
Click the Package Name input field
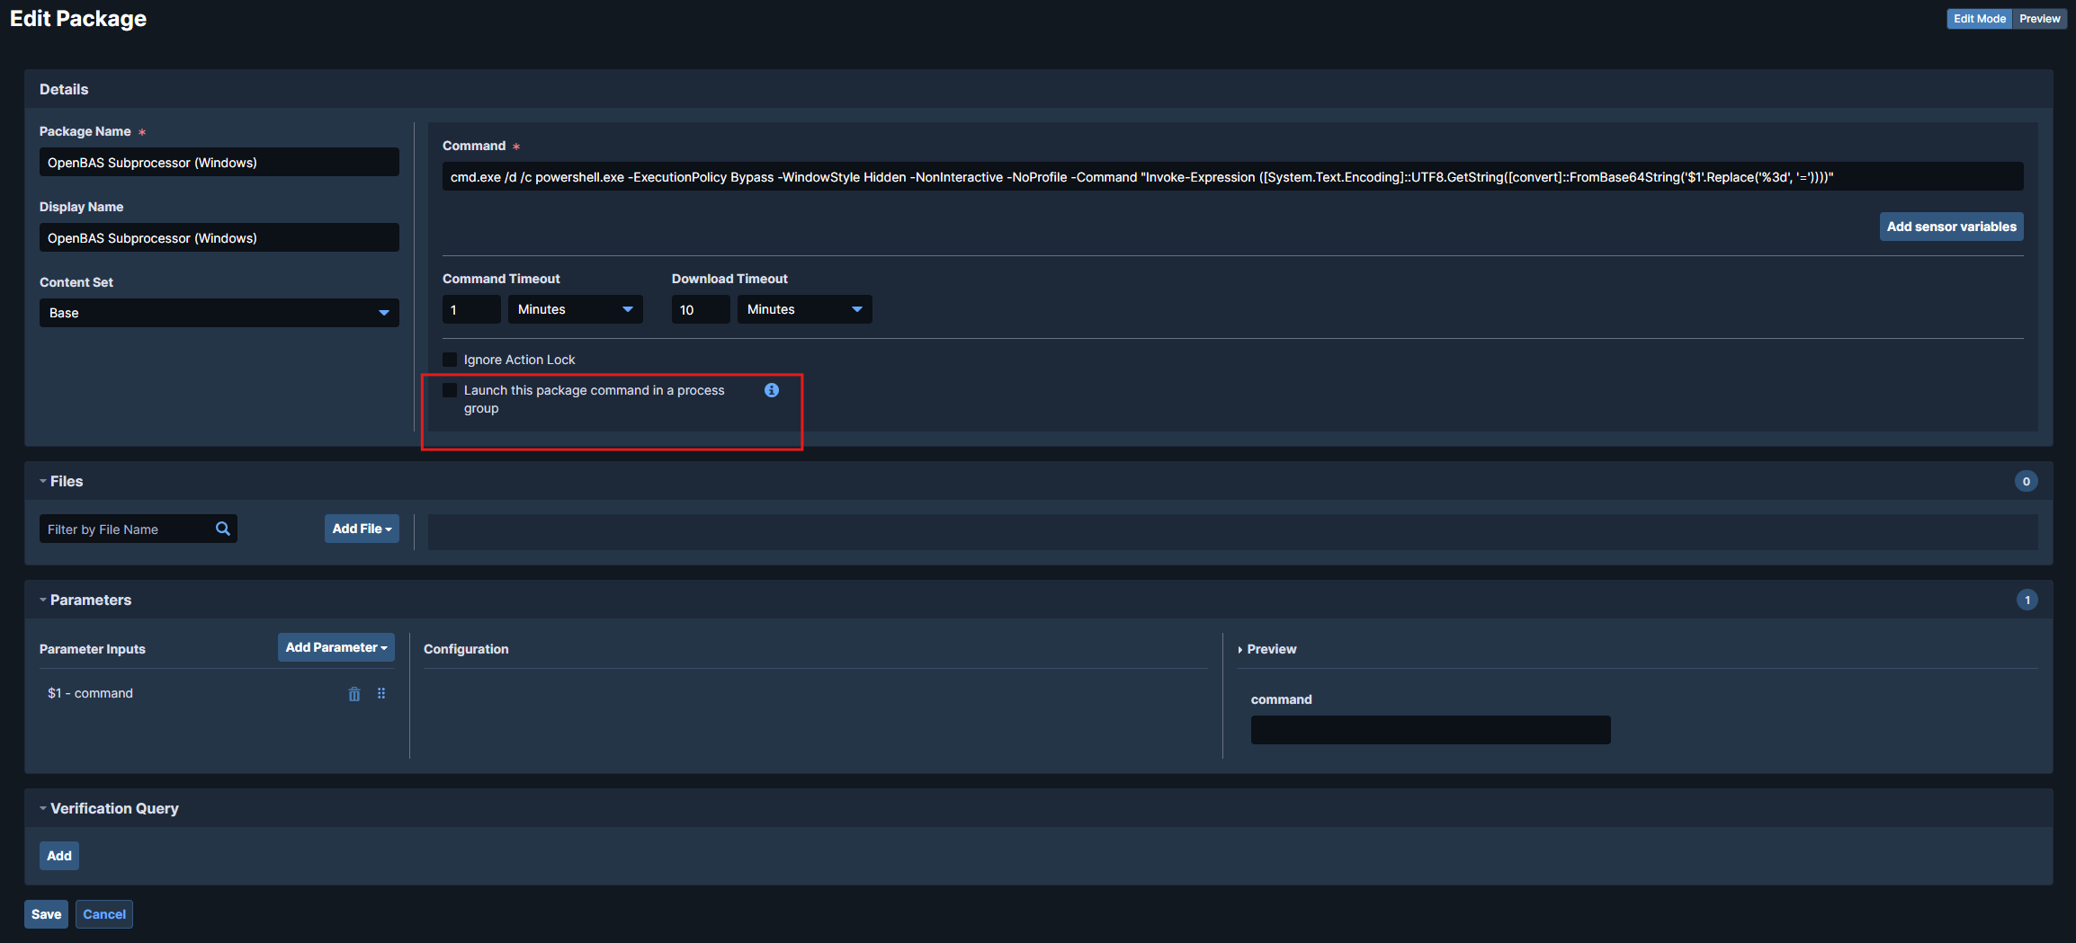(219, 163)
